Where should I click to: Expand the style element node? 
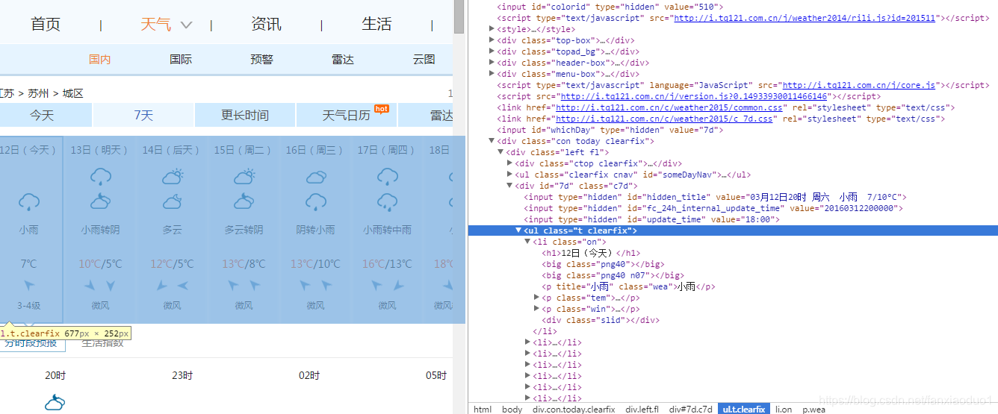pyautogui.click(x=492, y=29)
